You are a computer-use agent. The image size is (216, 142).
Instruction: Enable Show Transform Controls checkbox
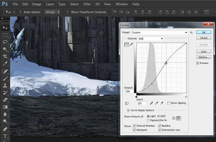point(68,12)
